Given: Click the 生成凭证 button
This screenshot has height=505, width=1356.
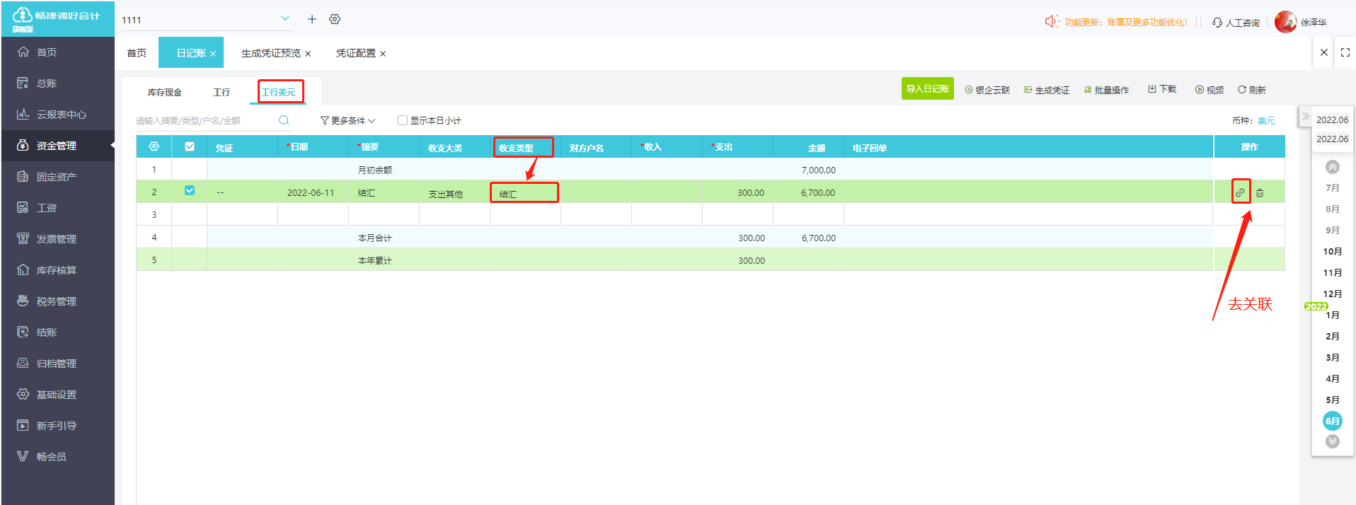Looking at the screenshot, I should (x=1046, y=90).
